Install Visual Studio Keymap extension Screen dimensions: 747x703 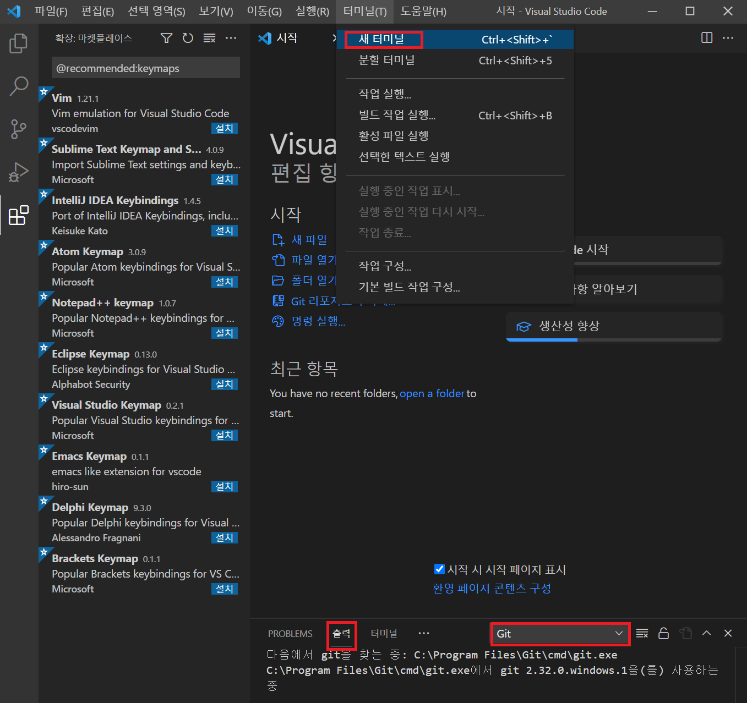click(x=225, y=436)
